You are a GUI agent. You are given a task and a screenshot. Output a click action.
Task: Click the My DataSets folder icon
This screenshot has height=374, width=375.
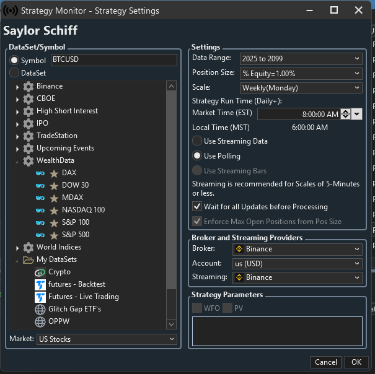coord(29,259)
